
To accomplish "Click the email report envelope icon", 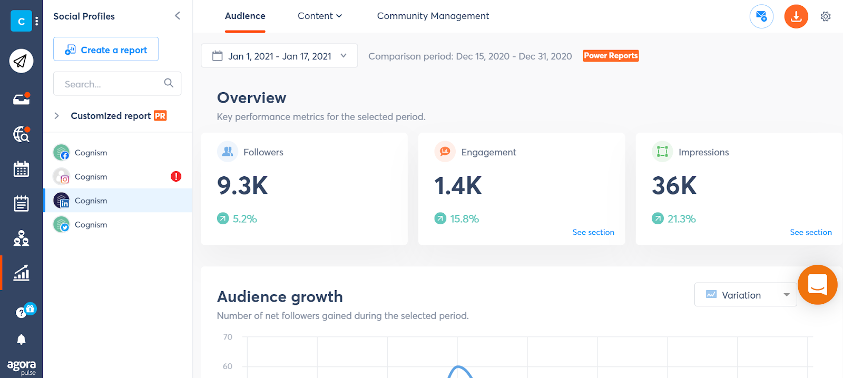I will [x=761, y=16].
